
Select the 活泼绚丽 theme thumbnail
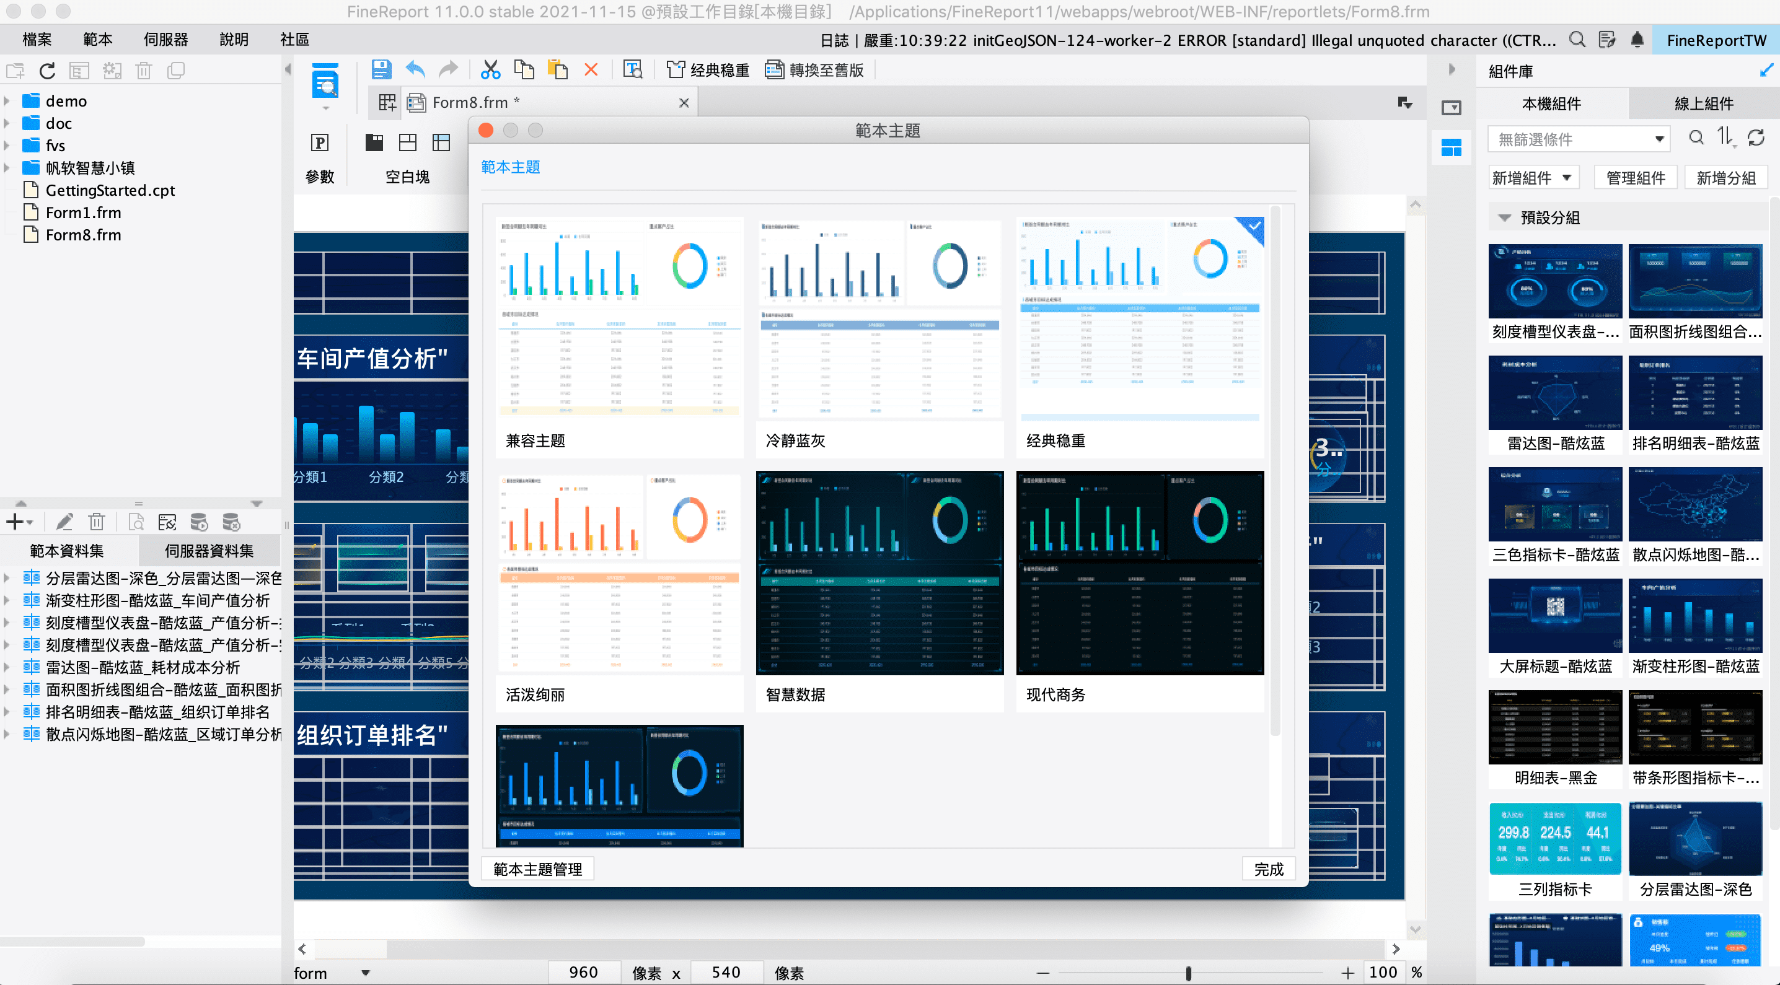[x=619, y=591]
